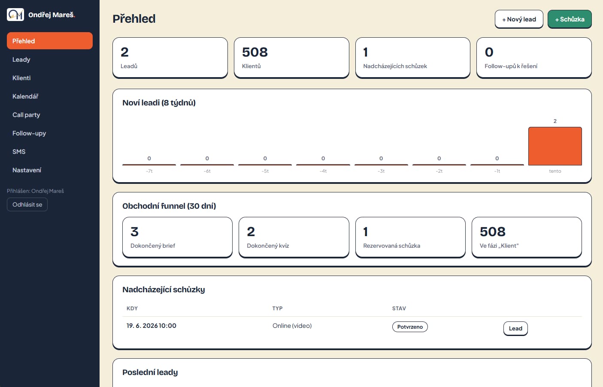The width and height of the screenshot is (603, 387).
Task: Click the Obchodní funnel (30 dní) heading
Action: (x=169, y=206)
